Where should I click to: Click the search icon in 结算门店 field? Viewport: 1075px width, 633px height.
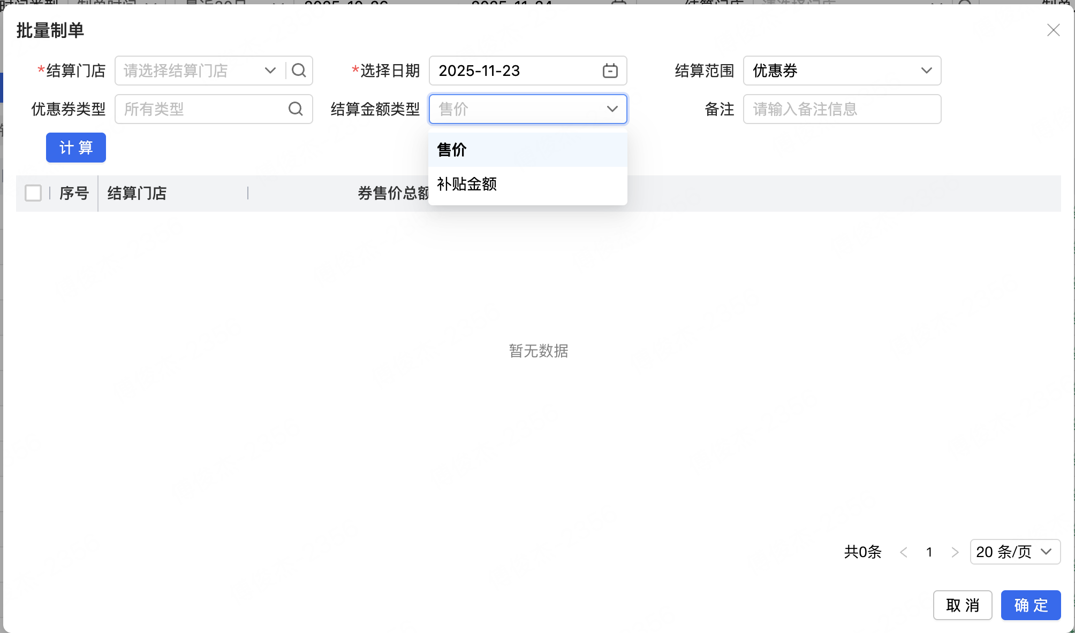pos(299,71)
